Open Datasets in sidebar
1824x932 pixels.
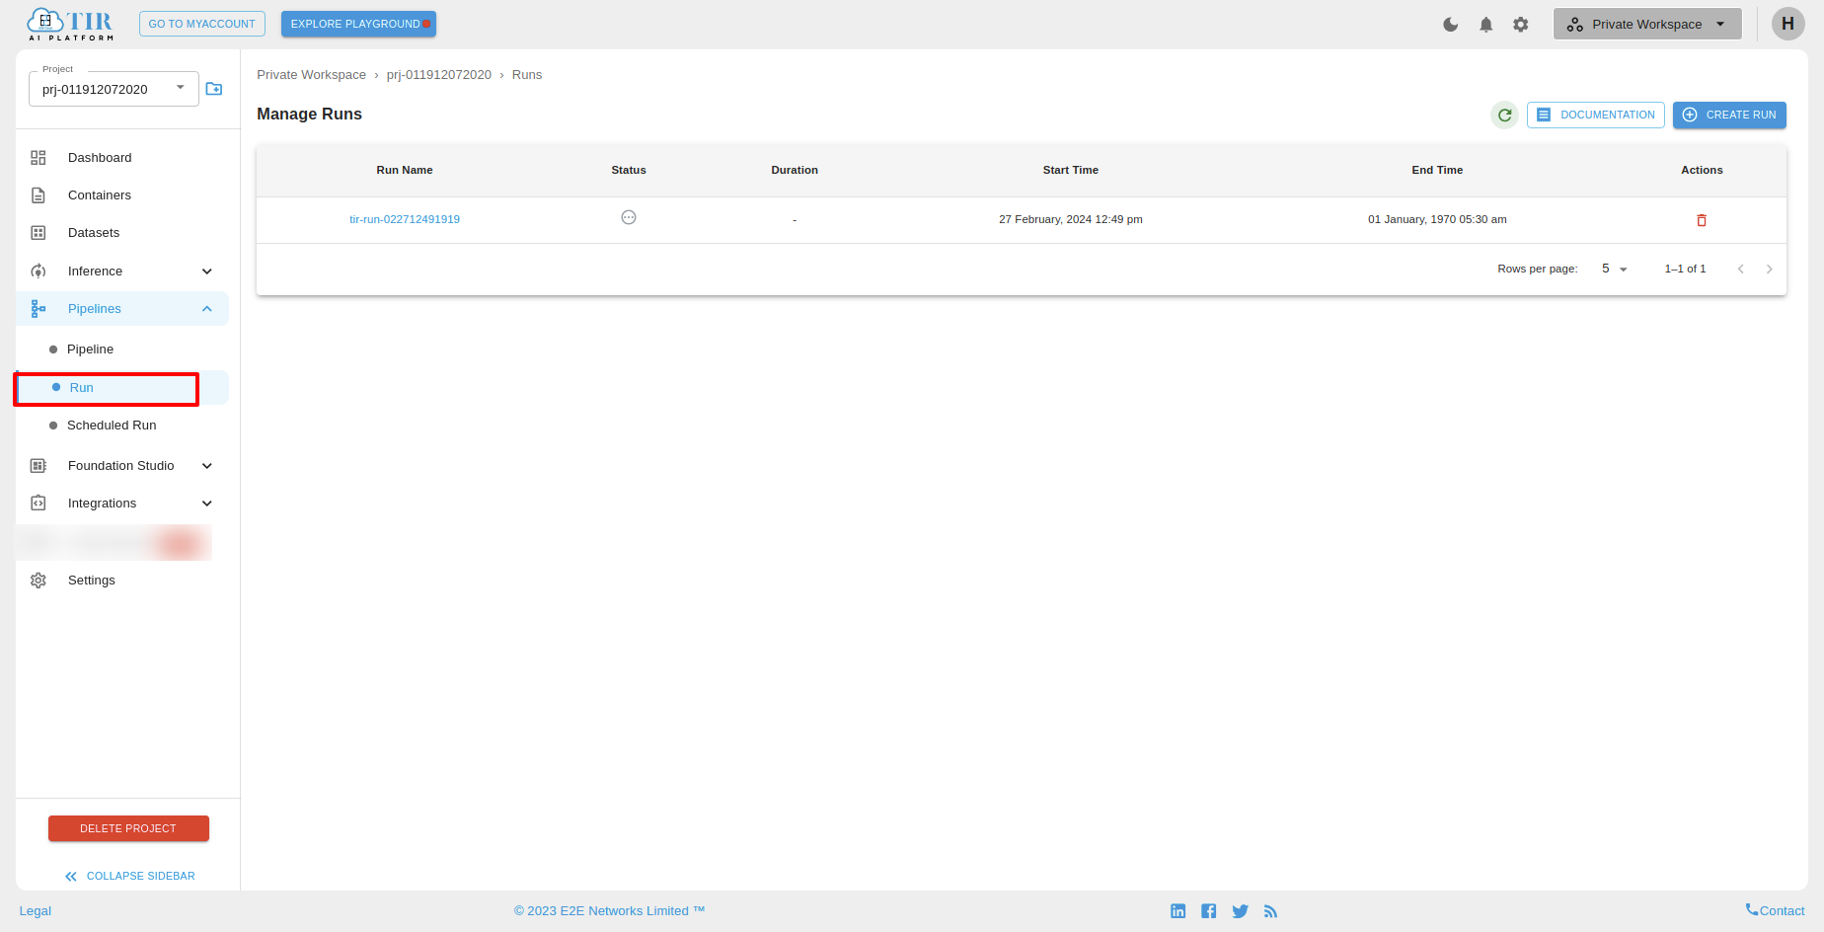click(x=94, y=233)
